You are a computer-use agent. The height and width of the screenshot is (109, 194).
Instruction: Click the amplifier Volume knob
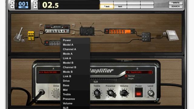(125, 93)
